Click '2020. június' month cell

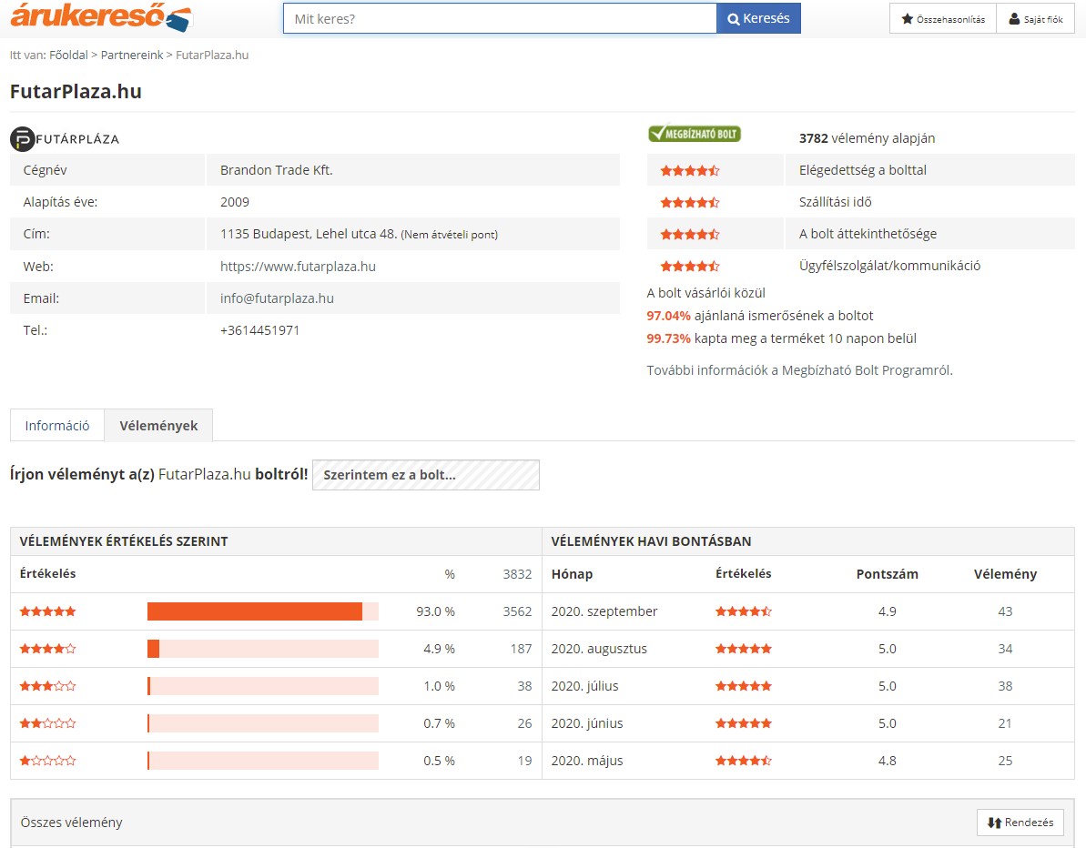[587, 723]
